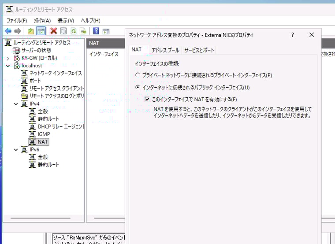Open the ヘルプ(H) menu
335x244 pixels.
coord(91,21)
